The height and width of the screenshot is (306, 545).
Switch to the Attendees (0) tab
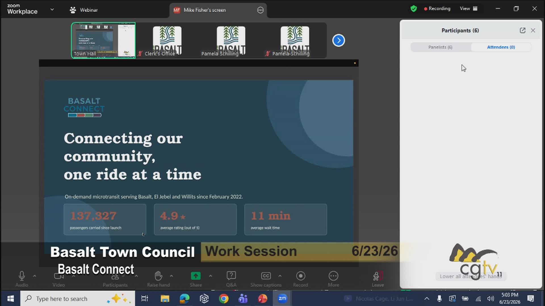(501, 47)
